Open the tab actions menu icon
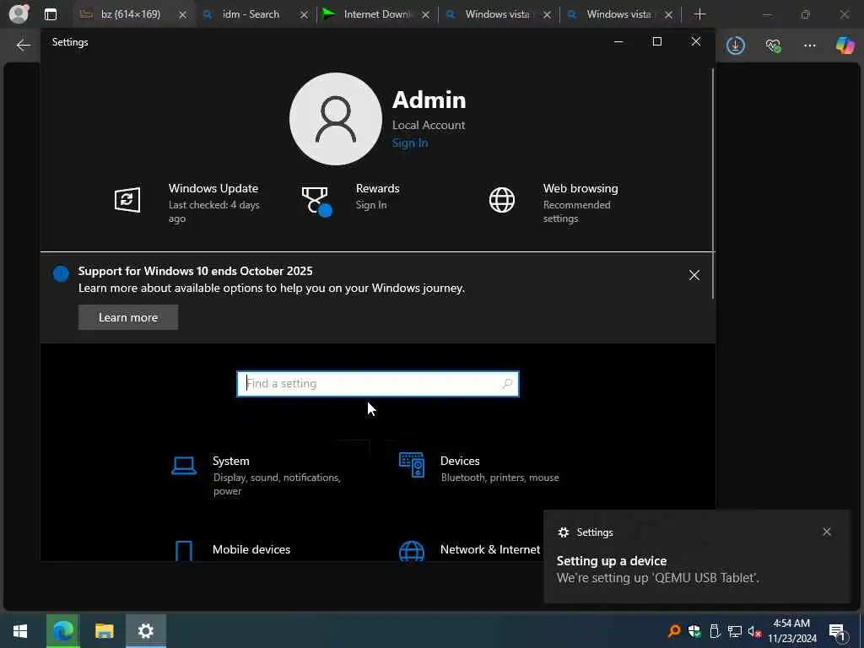This screenshot has width=864, height=648. pos(50,14)
